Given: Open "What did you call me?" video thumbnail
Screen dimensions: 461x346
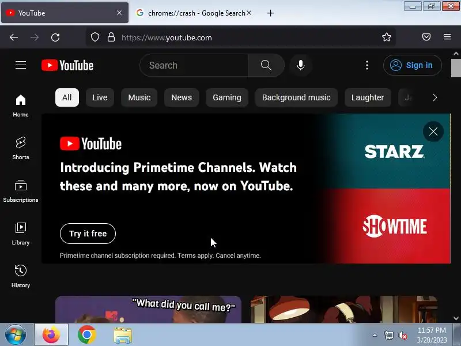Looking at the screenshot, I should [x=148, y=309].
